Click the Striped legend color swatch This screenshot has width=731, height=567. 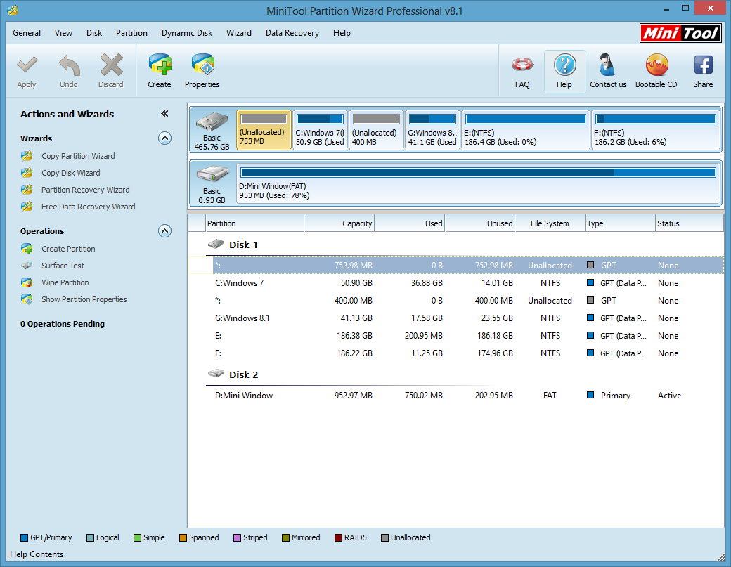237,537
